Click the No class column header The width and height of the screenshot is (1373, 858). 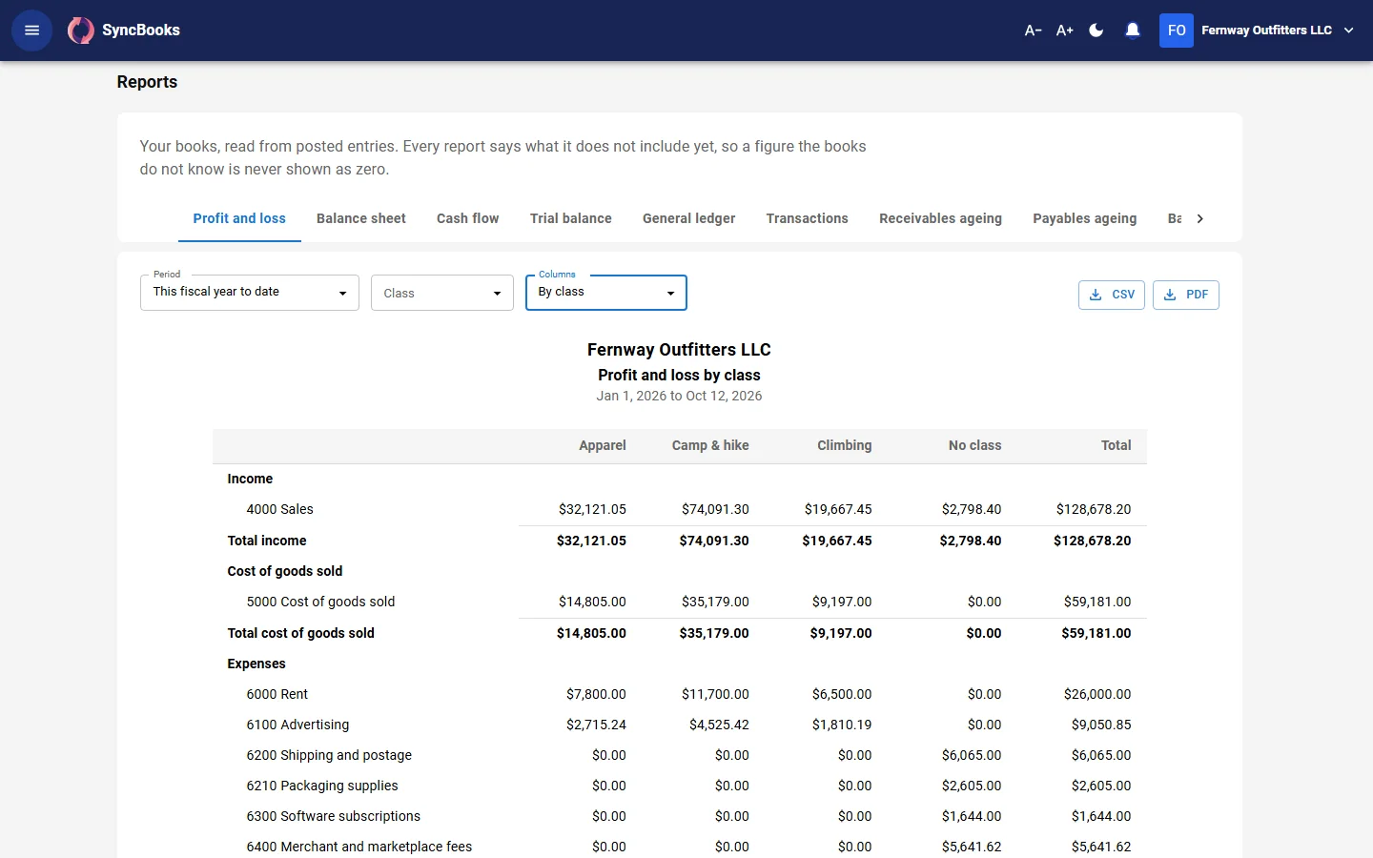(974, 445)
